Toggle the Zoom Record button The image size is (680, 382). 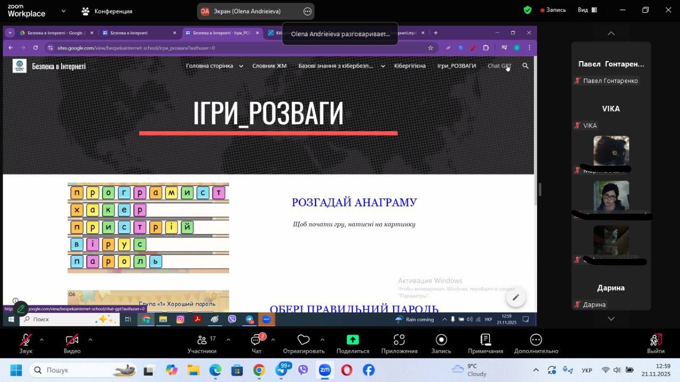pyautogui.click(x=441, y=340)
